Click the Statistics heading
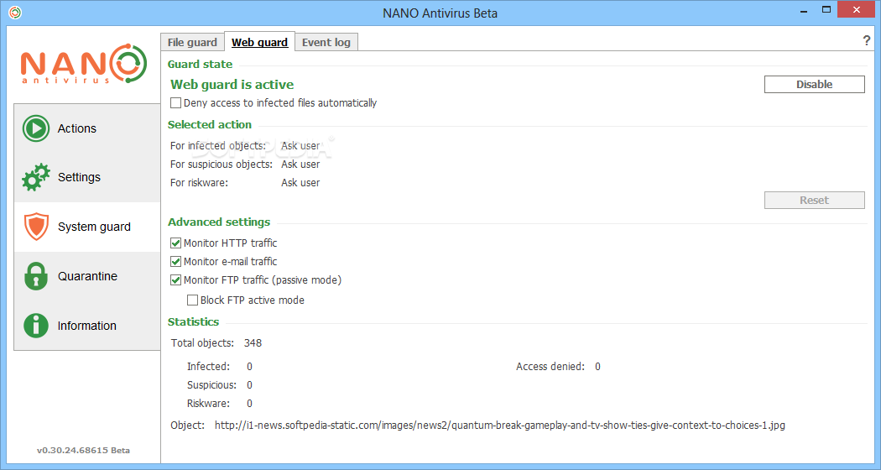 pyautogui.click(x=193, y=322)
